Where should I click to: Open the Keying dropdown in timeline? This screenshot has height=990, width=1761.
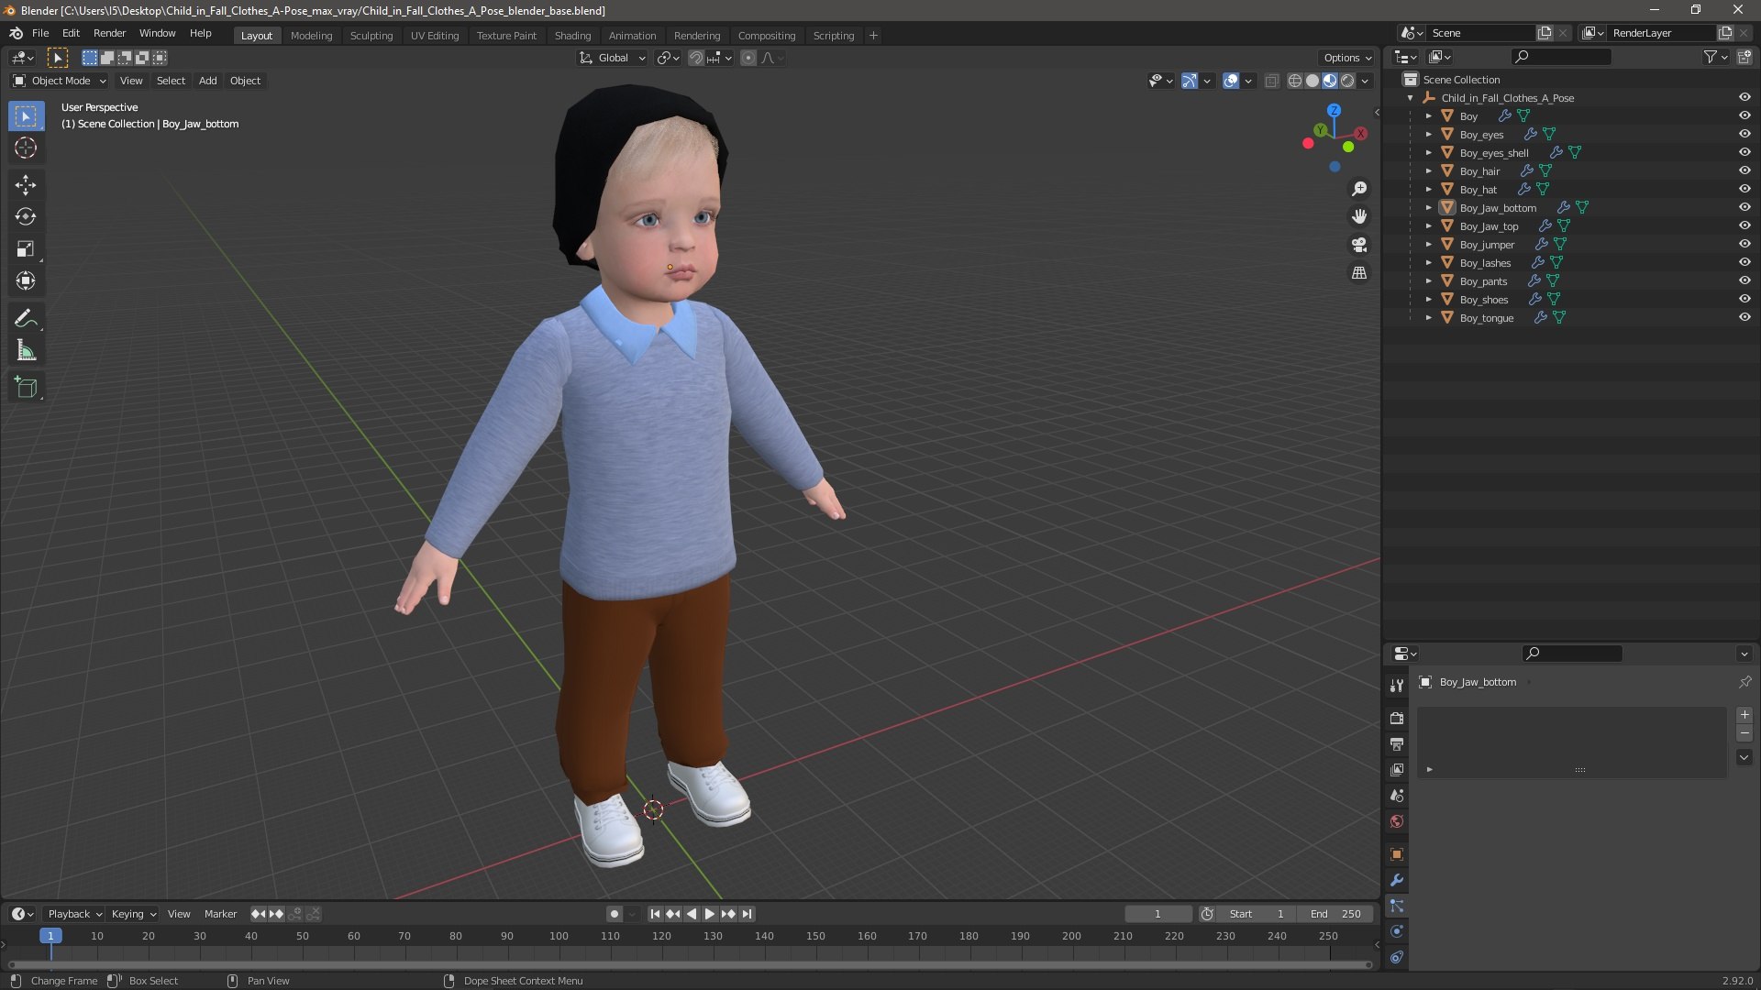click(x=133, y=914)
